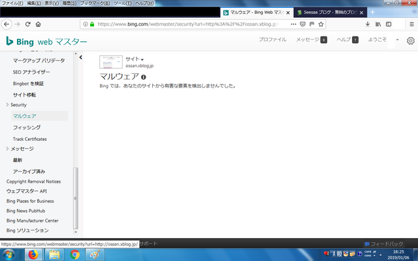The image size is (418, 261).
Task: Open the Firefox library icon
Action: (378, 24)
